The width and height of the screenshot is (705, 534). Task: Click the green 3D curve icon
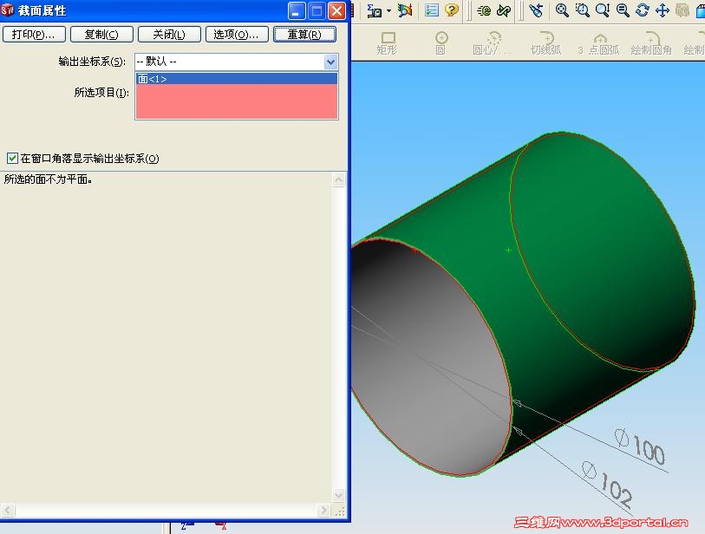coord(504,10)
